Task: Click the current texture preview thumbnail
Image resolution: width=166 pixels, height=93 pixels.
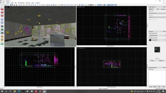Action: point(157,50)
